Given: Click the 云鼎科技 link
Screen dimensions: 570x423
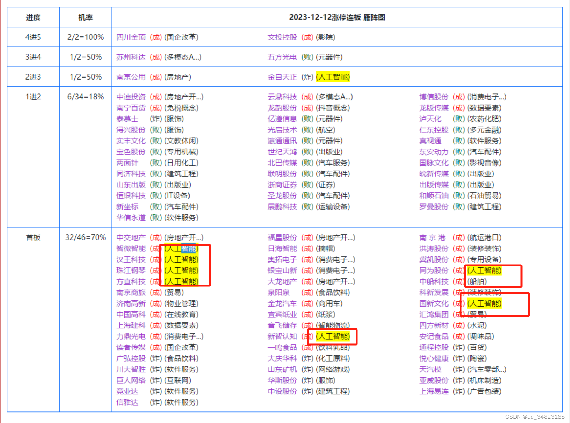Looking at the screenshot, I should [x=282, y=97].
